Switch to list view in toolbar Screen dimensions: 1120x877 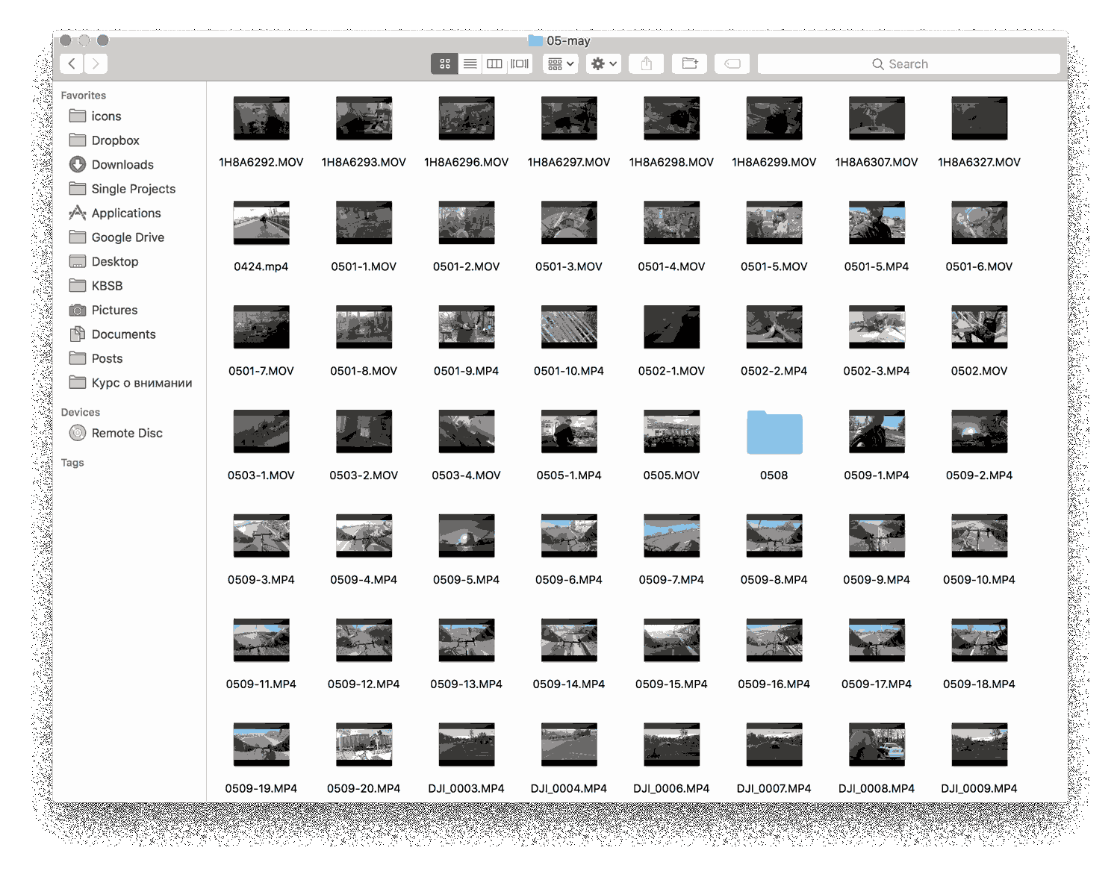point(470,64)
